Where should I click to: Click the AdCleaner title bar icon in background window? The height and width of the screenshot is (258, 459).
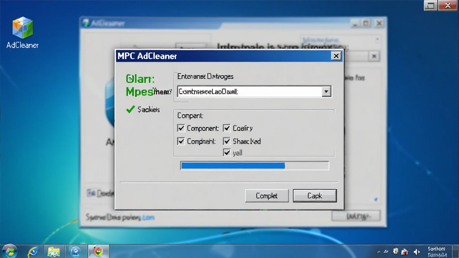(86, 23)
